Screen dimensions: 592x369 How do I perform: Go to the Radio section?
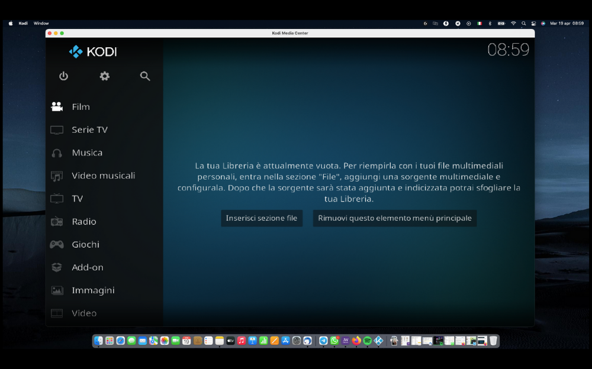(84, 222)
